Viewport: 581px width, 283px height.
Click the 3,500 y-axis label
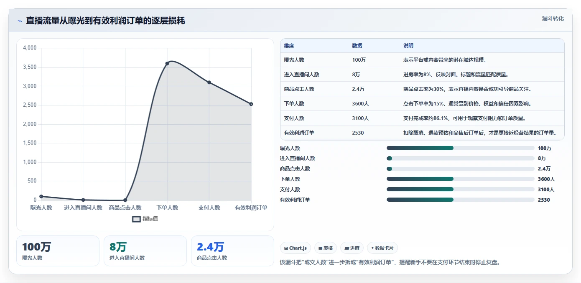(30, 67)
